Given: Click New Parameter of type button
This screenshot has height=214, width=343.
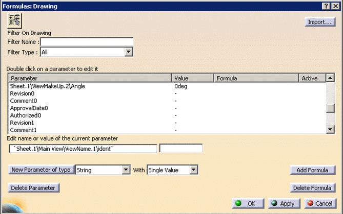Looking at the screenshot, I should (41, 170).
